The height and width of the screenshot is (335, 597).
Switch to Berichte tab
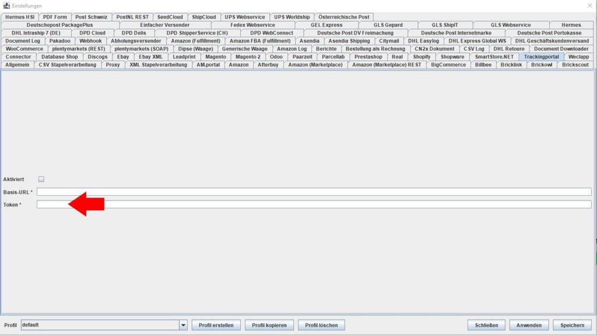[x=326, y=49]
